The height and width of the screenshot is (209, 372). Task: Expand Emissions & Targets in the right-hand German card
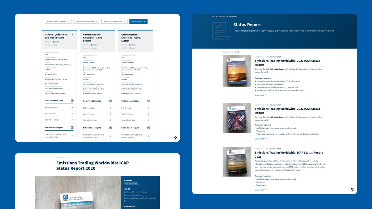coord(149,128)
